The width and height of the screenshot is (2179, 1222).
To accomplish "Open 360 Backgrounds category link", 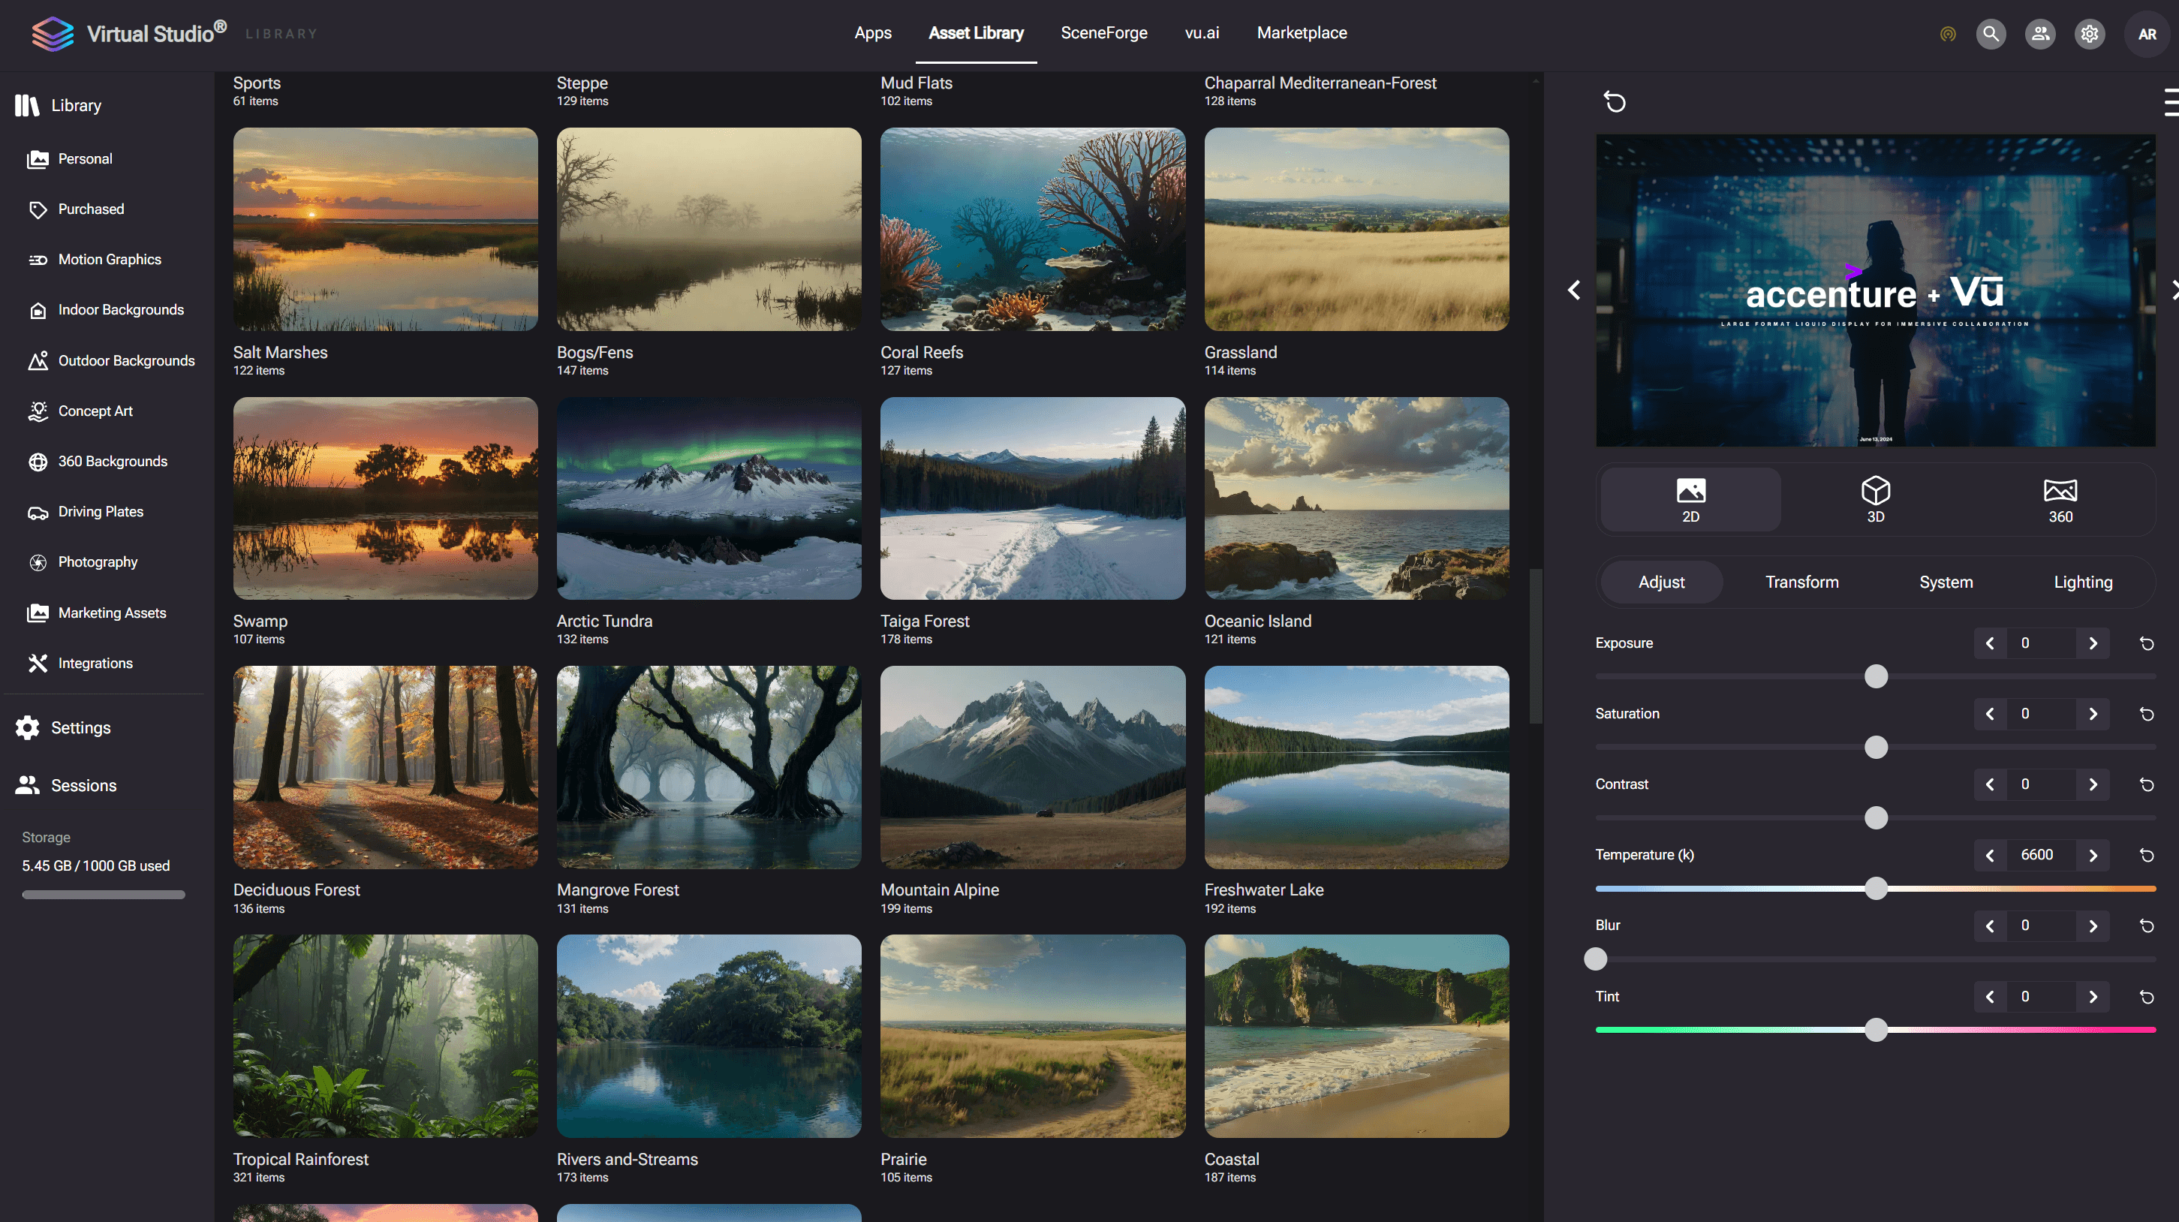I will (112, 461).
